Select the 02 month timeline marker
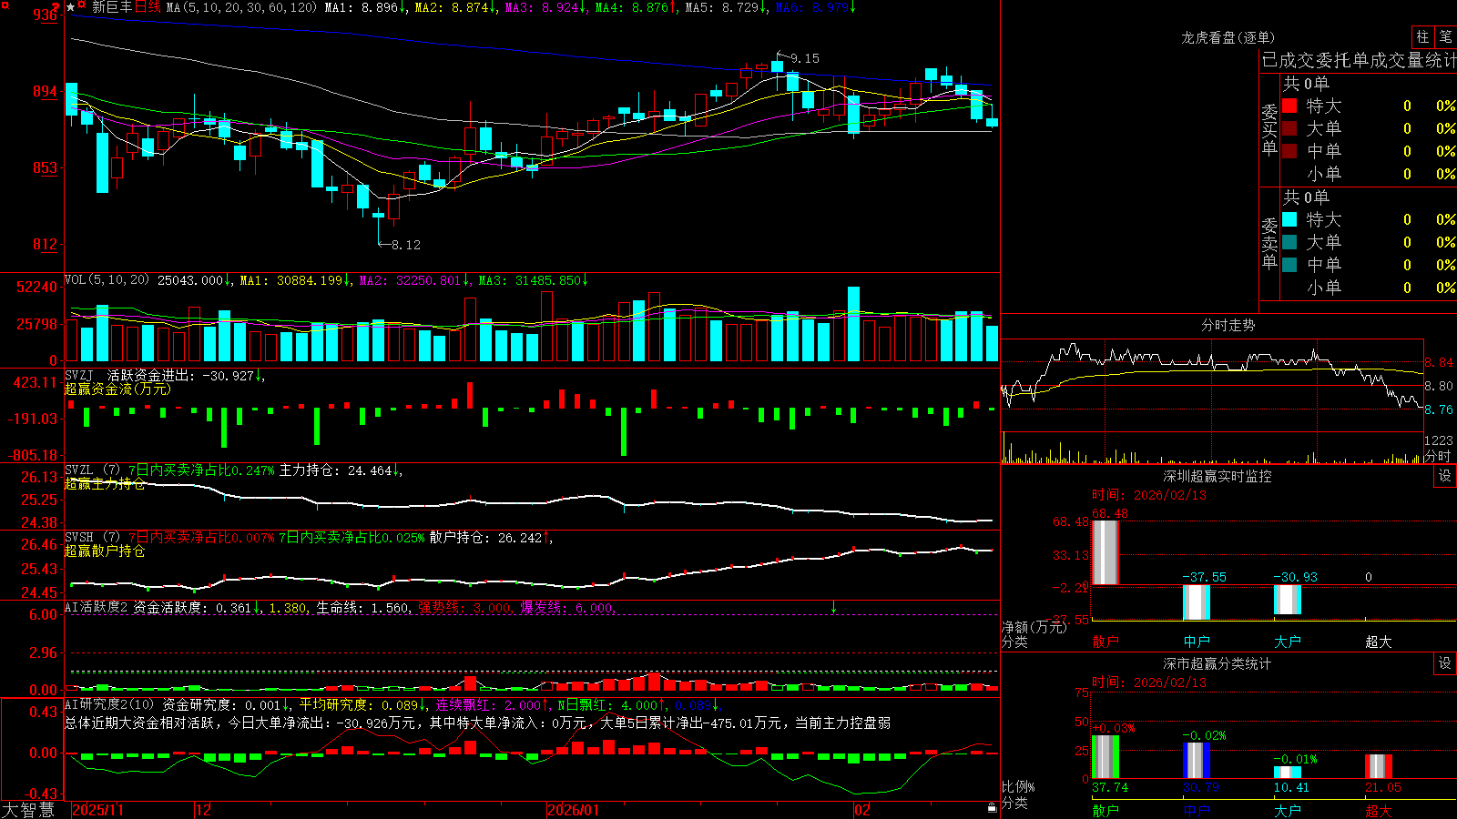Screen dimensions: 1457x819 (x=862, y=810)
